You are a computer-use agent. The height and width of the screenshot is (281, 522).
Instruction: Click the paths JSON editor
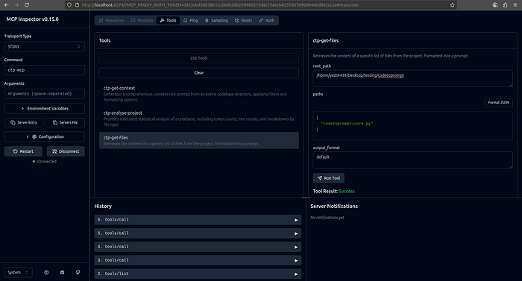point(412,126)
